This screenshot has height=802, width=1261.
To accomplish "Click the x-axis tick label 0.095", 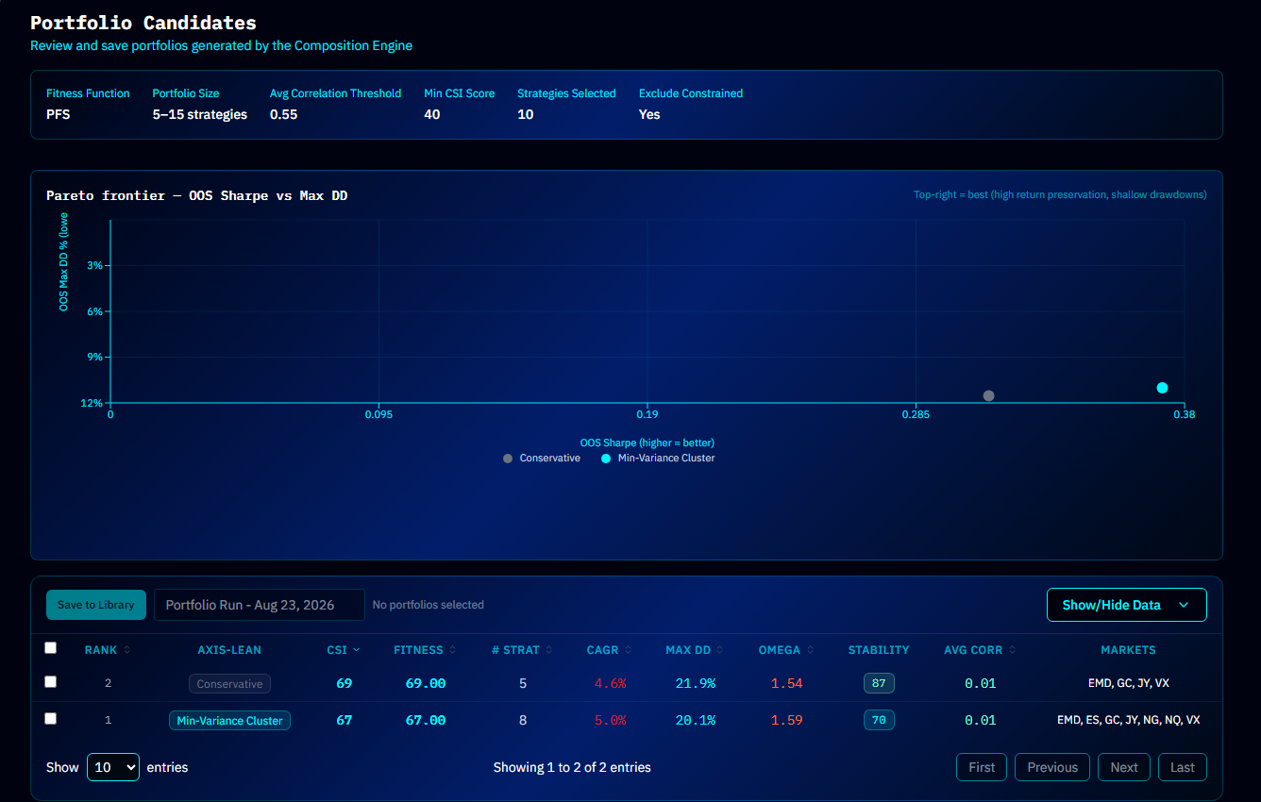I will [378, 414].
